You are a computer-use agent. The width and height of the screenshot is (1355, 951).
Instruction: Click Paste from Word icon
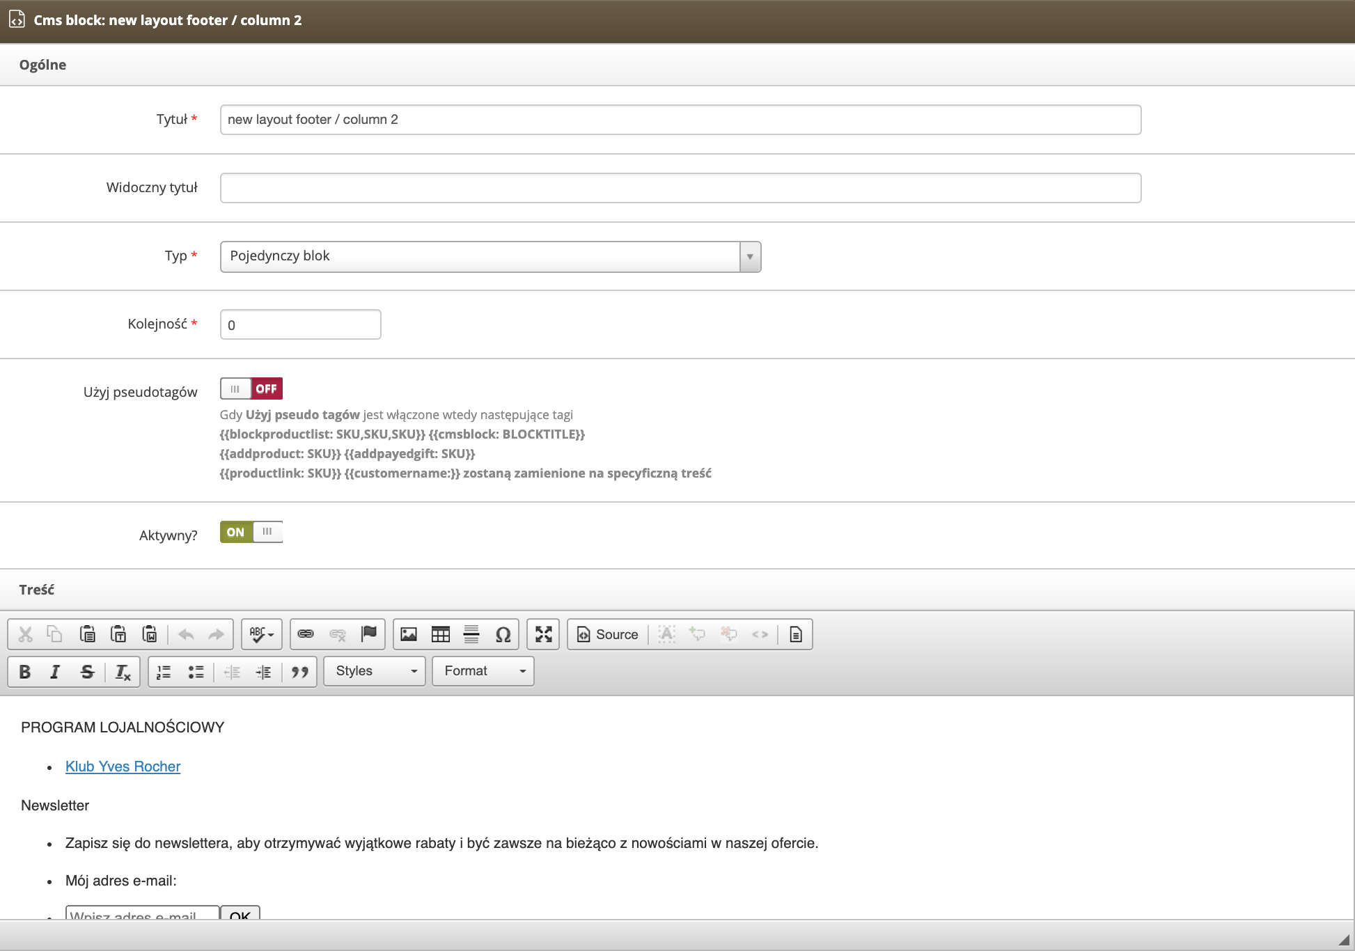coord(150,634)
